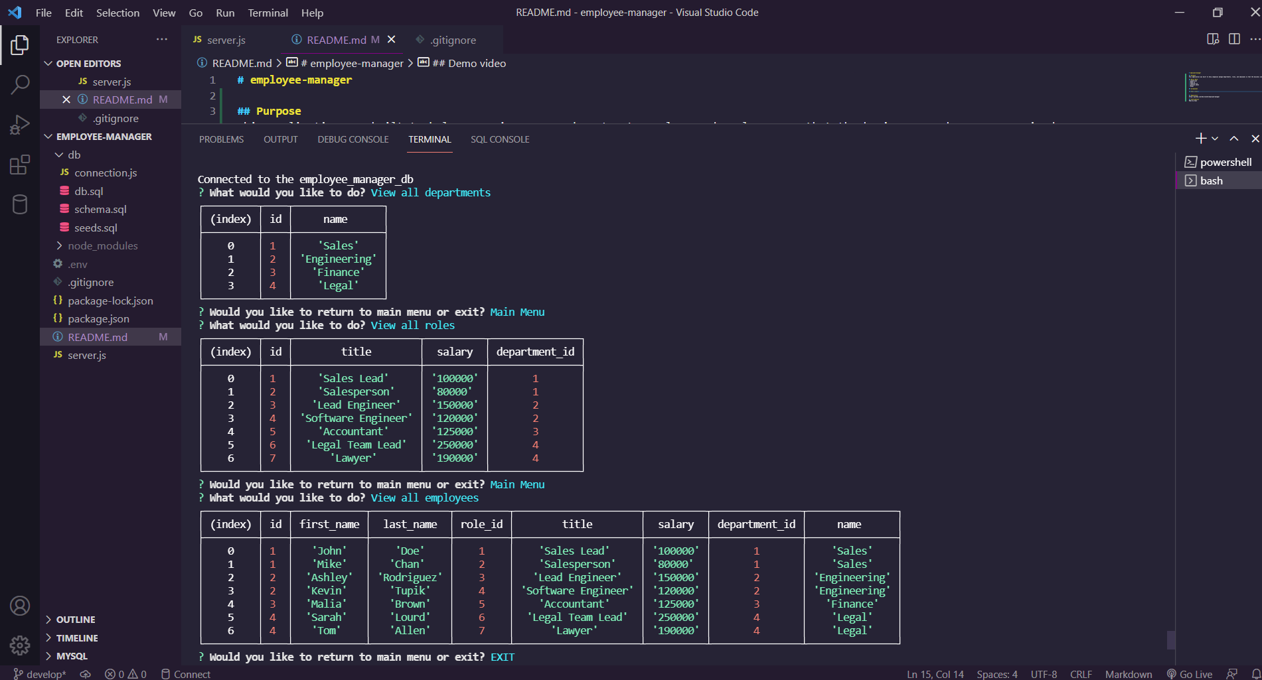Split the editor right
This screenshot has width=1262, height=680.
pos(1234,39)
